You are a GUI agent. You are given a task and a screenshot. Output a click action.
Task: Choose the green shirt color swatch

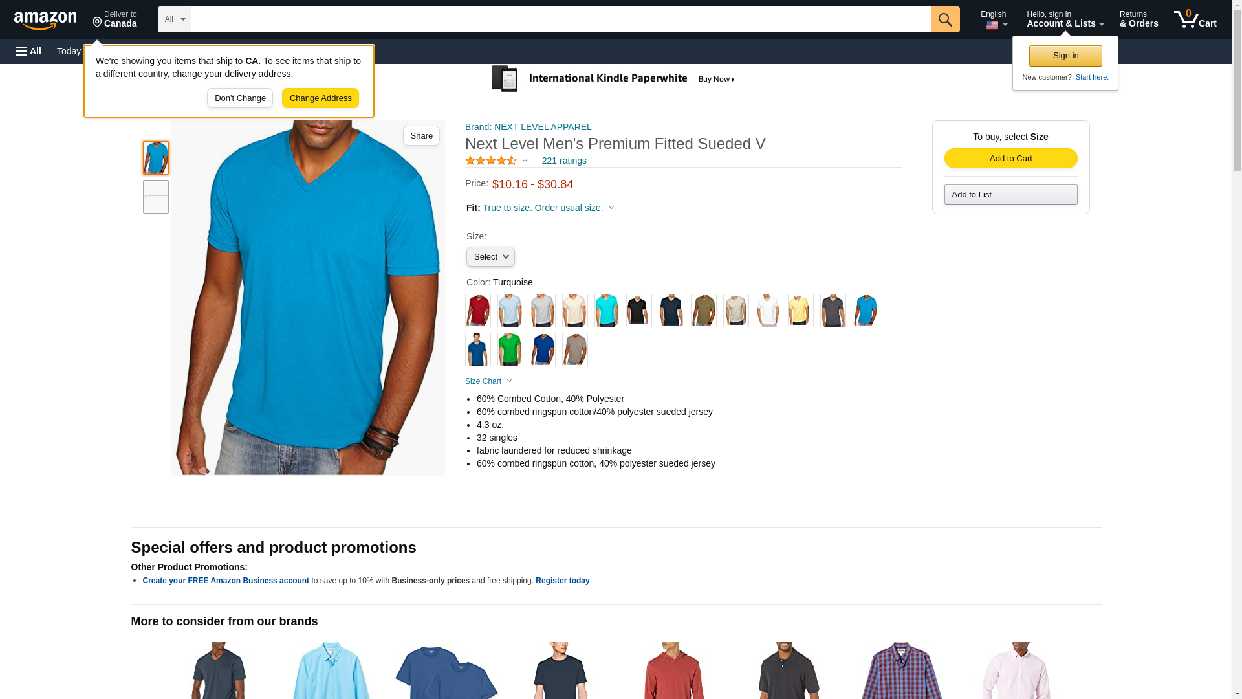510,349
